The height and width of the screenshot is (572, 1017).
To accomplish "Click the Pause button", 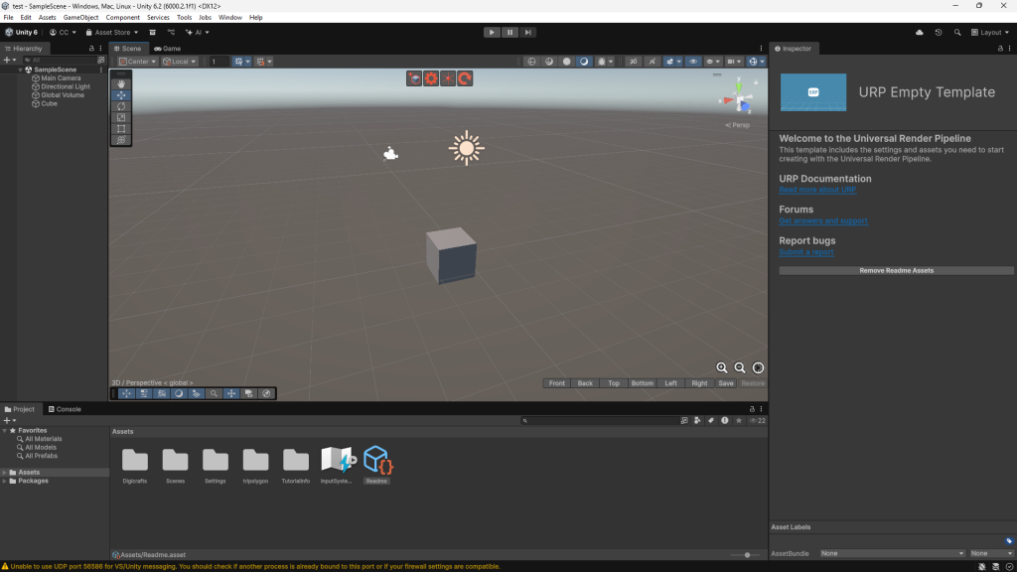I will pos(509,32).
